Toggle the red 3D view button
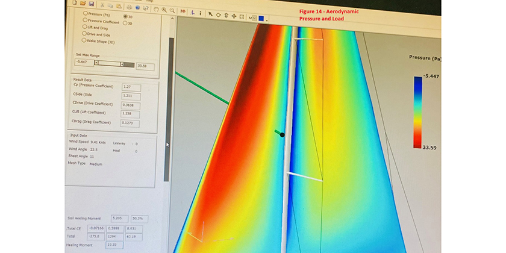This screenshot has height=253, width=506. (183, 11)
